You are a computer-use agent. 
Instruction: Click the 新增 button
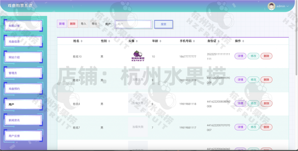coord(62,24)
